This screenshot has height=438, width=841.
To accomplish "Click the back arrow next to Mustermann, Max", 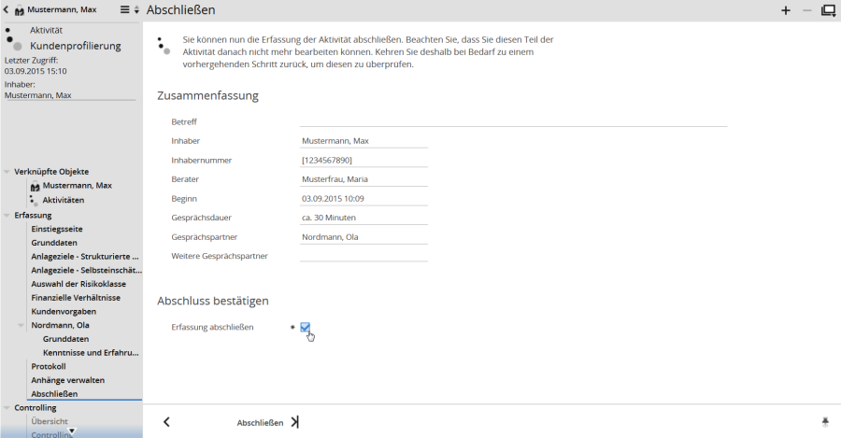I will (7, 10).
